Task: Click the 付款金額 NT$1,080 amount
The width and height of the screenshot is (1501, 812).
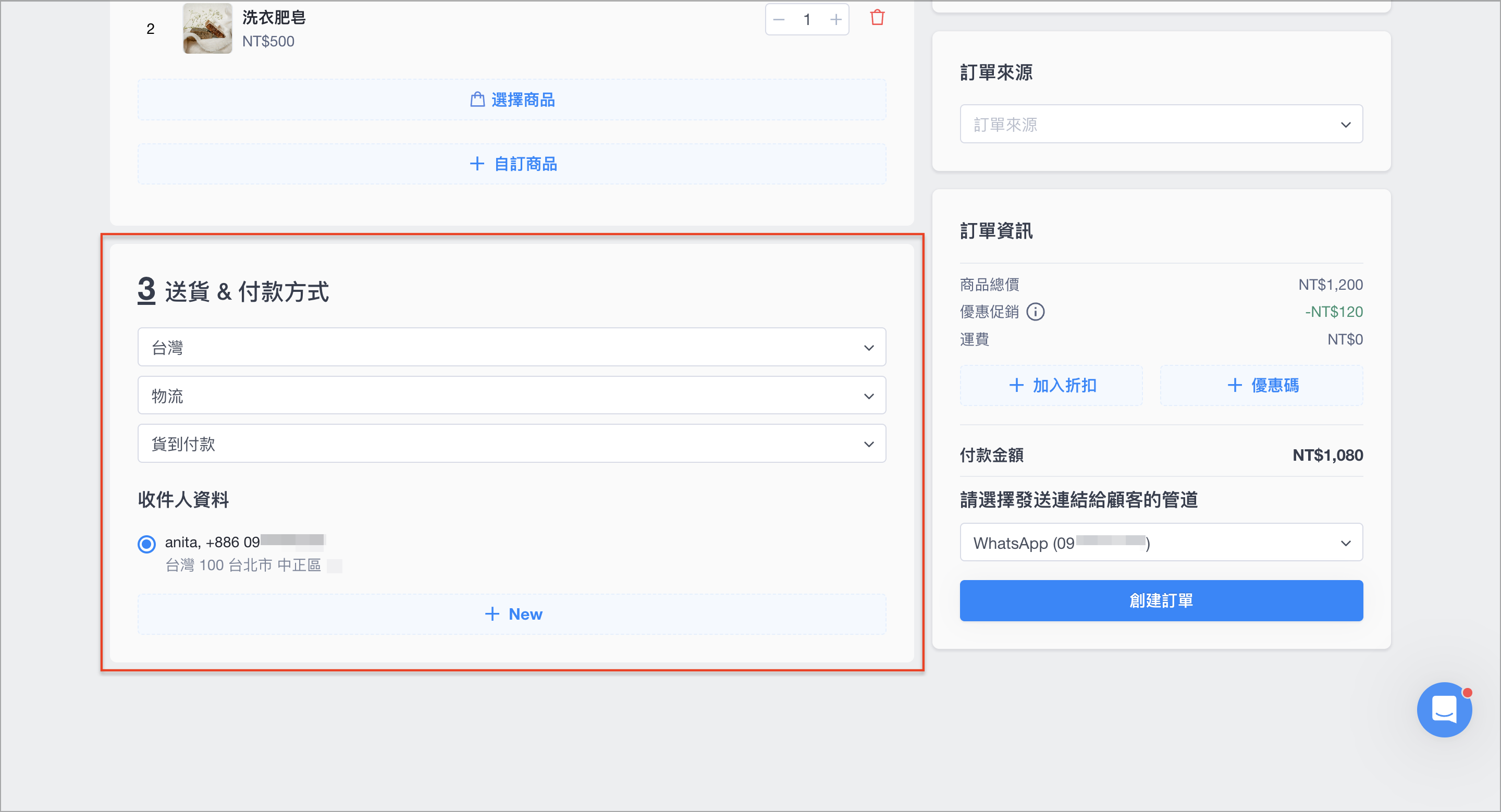Action: pos(1327,455)
